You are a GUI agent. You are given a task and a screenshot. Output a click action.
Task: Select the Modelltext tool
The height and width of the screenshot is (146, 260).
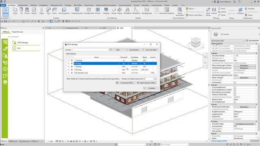pos(127,11)
